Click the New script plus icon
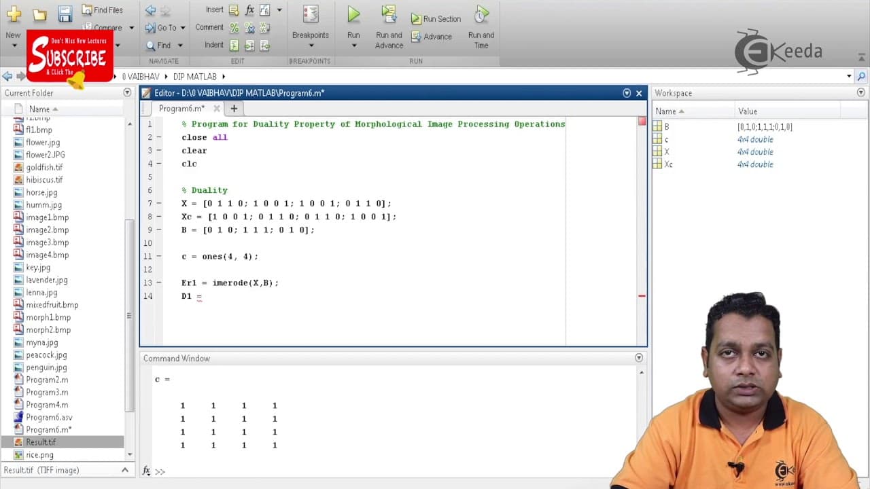The image size is (870, 489). coord(14,14)
